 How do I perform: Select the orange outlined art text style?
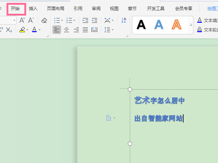[x=177, y=25]
